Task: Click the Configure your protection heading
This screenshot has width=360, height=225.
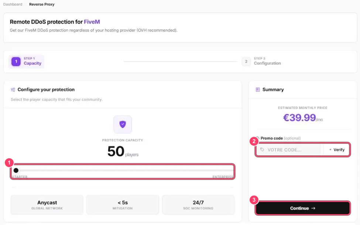Action: click(x=46, y=90)
